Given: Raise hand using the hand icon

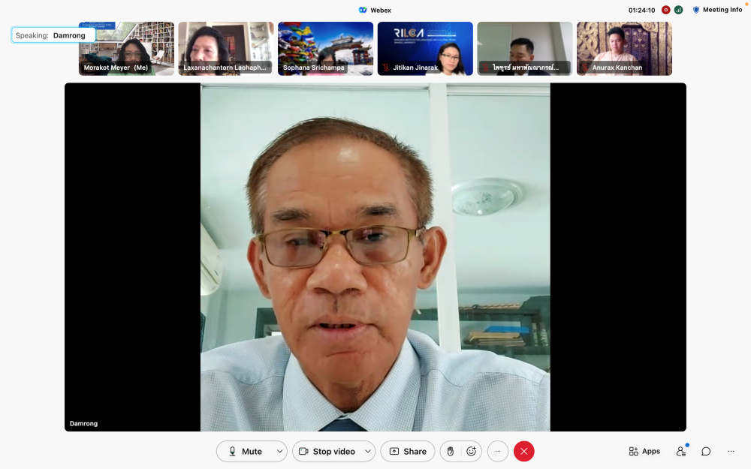Looking at the screenshot, I should tap(451, 451).
